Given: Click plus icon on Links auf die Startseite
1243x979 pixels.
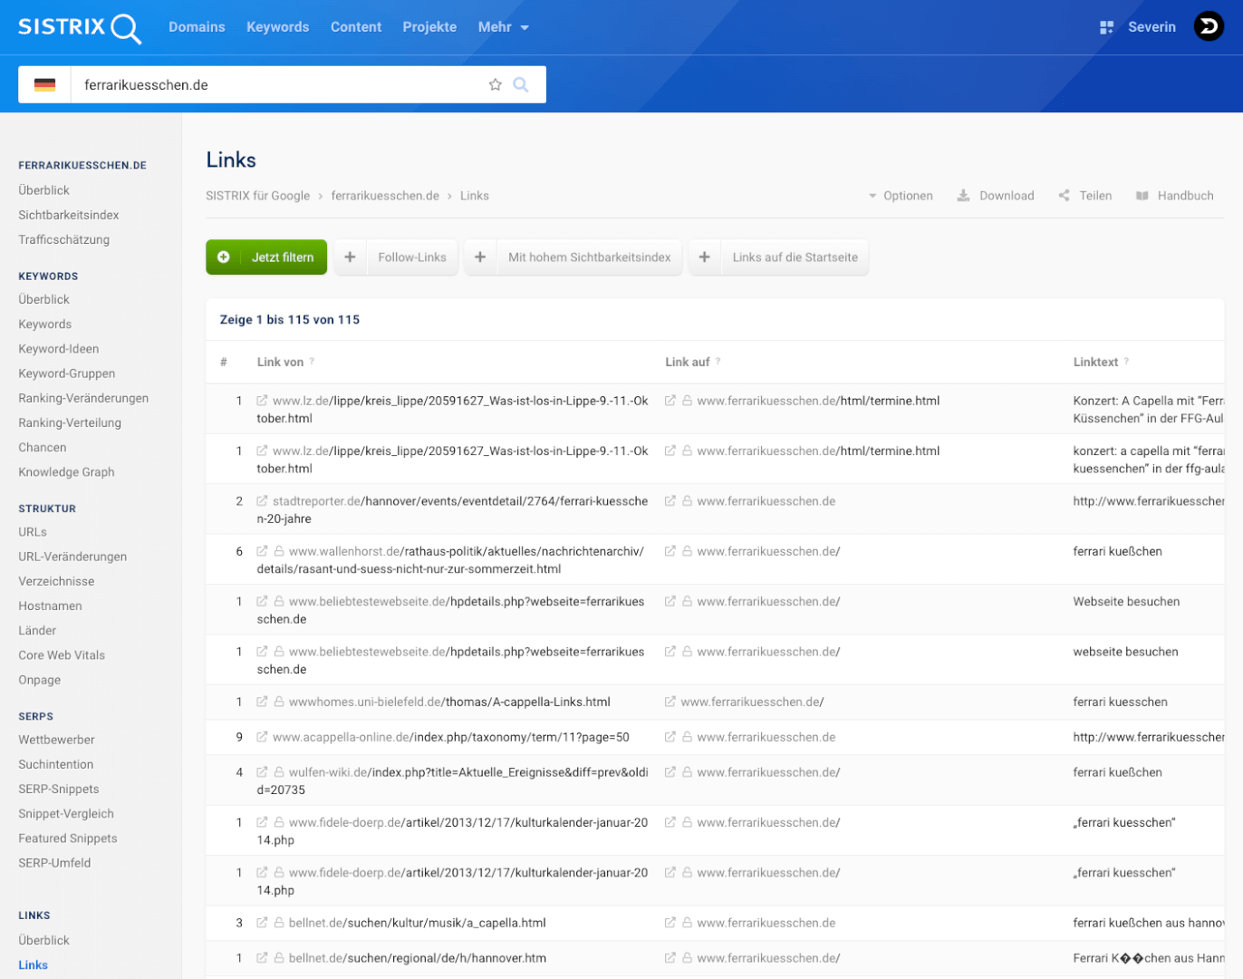Looking at the screenshot, I should [x=704, y=257].
